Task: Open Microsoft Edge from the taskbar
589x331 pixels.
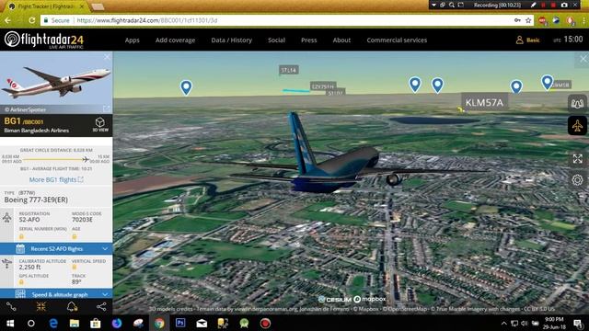Action: pos(53,323)
